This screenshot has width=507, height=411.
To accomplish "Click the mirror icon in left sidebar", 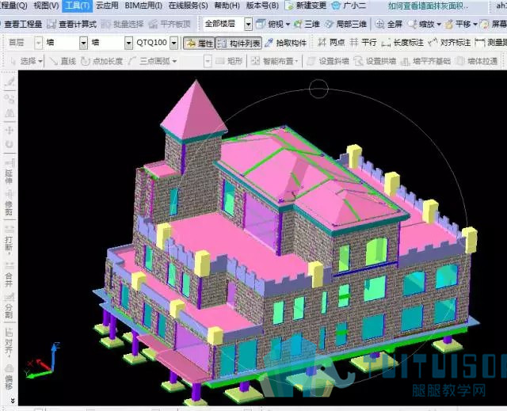I will tap(10, 113).
